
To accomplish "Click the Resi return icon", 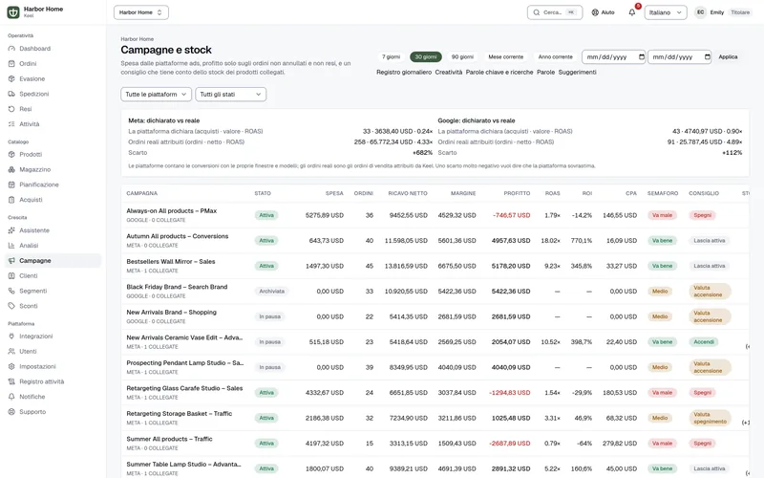I will [11, 109].
